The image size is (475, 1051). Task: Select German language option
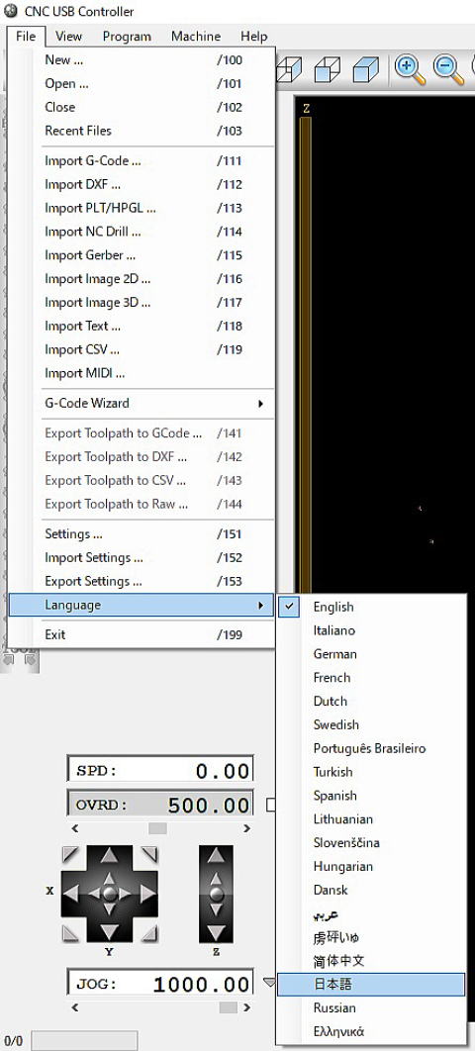(371, 654)
